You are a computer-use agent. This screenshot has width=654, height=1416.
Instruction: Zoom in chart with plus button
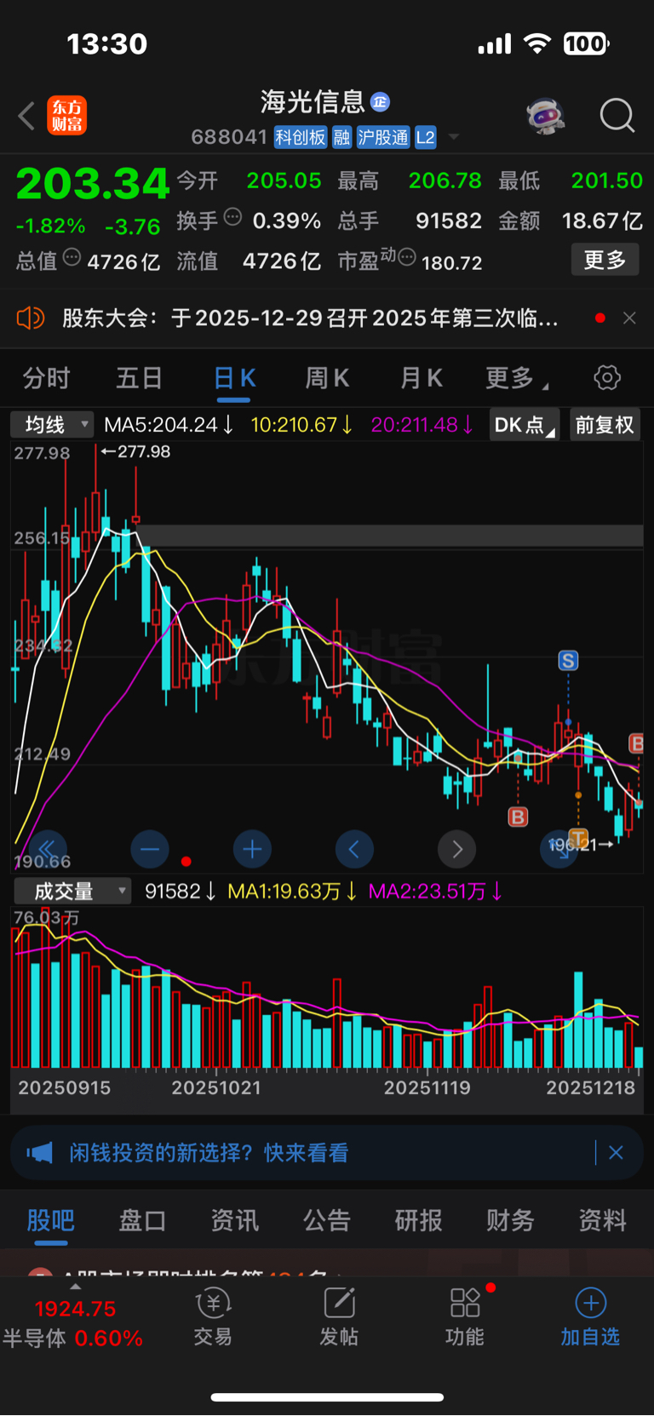click(x=252, y=849)
